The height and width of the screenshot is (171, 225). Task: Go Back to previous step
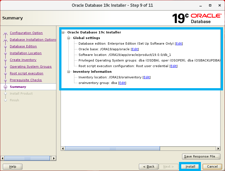149,167
